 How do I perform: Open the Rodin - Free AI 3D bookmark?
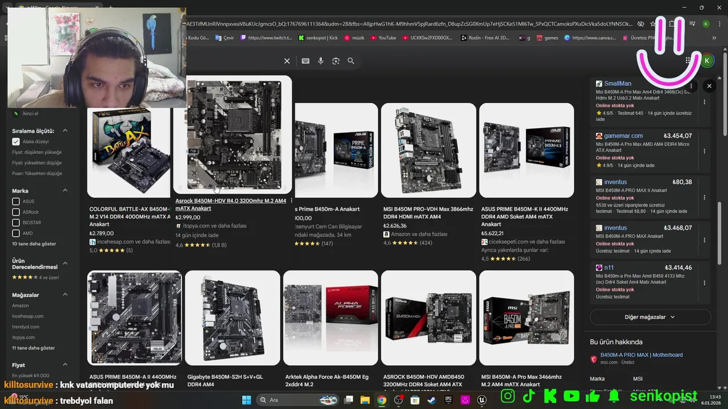(x=485, y=38)
